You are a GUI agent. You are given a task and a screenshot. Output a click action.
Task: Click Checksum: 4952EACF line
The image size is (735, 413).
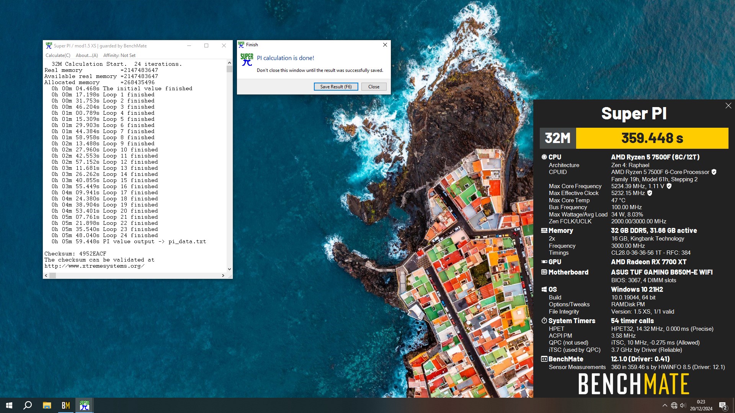click(x=75, y=254)
